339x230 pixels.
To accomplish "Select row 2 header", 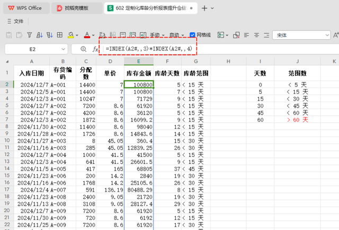I will point(7,84).
